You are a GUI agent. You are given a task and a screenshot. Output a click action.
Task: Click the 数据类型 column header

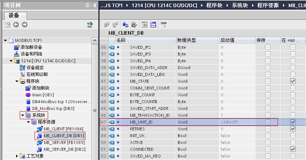[x=198, y=40]
